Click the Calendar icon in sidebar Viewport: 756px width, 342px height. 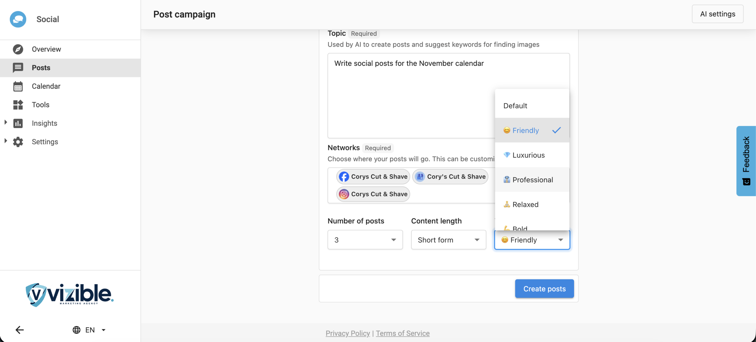(18, 86)
